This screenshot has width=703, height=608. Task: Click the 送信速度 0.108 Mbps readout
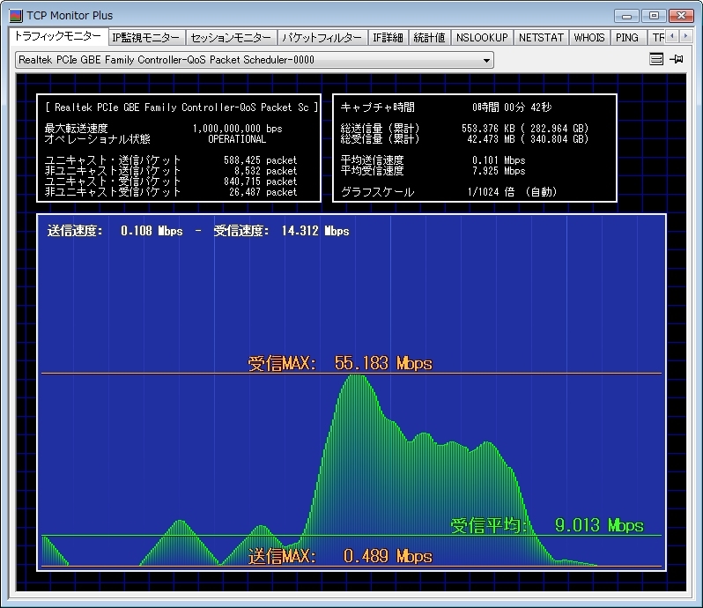(115, 231)
